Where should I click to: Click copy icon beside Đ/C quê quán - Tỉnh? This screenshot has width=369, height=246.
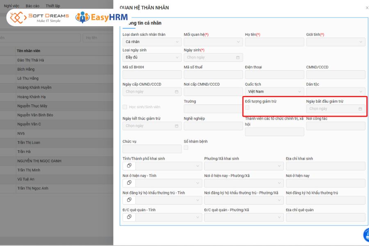[129, 217]
